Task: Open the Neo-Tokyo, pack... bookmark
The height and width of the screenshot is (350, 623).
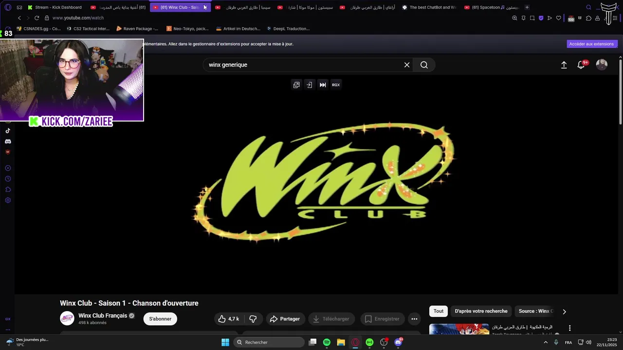Action: coord(187,29)
